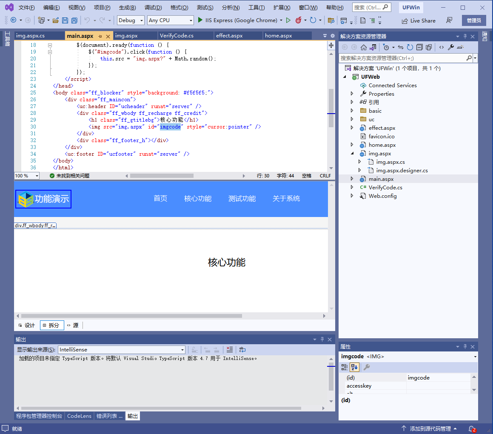Open the Debug configuration dropdown

point(131,20)
